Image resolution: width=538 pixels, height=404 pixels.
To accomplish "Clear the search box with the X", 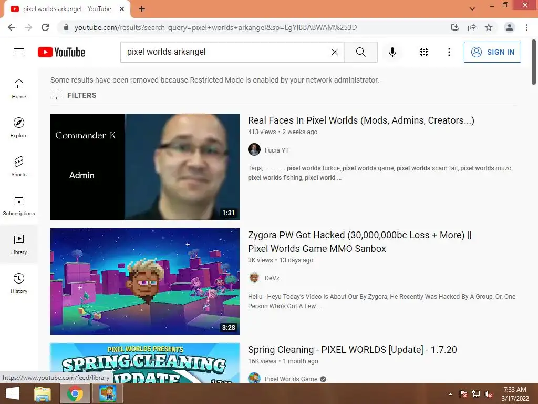I will click(x=335, y=52).
